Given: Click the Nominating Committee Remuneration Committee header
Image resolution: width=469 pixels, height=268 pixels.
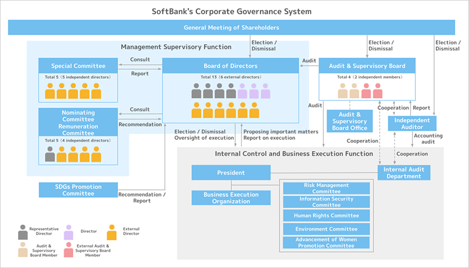Looking at the screenshot, I should tap(78, 123).
